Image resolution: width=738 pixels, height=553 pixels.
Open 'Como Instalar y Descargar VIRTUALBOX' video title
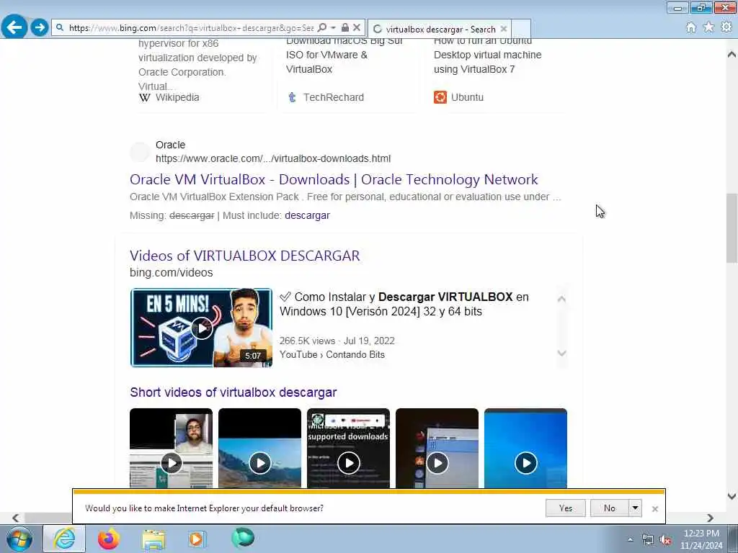(x=404, y=305)
